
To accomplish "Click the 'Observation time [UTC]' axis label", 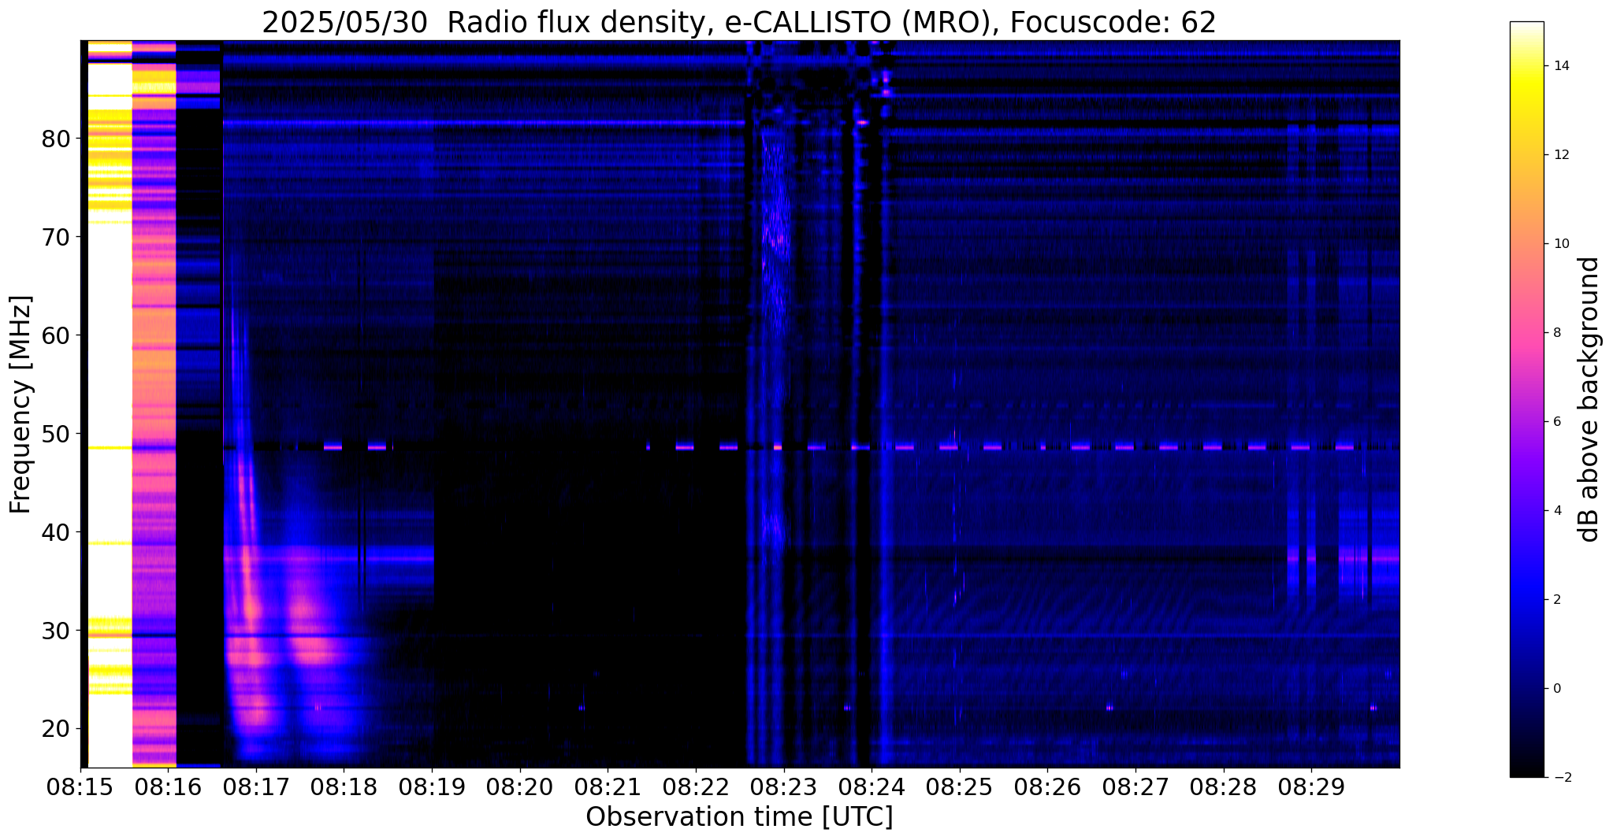I will pyautogui.click(x=739, y=816).
